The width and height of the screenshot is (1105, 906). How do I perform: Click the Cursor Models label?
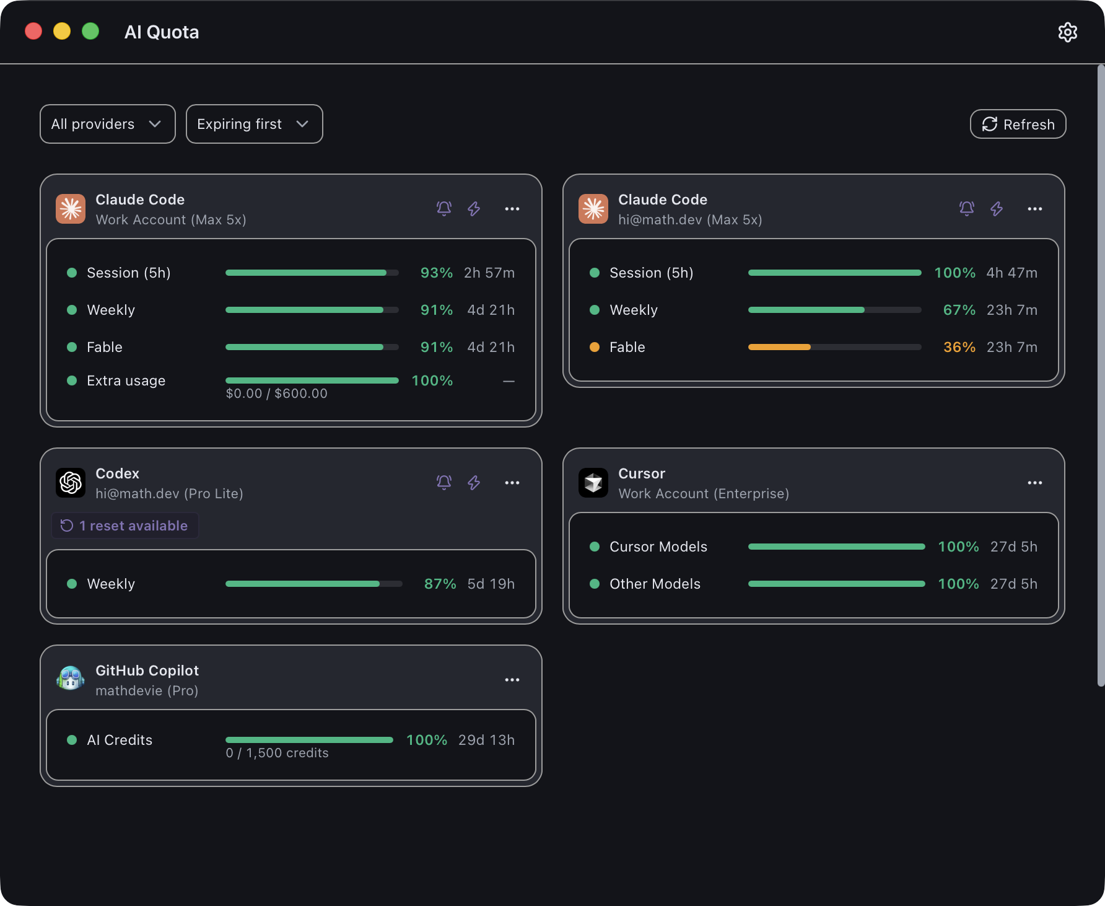[x=658, y=547]
